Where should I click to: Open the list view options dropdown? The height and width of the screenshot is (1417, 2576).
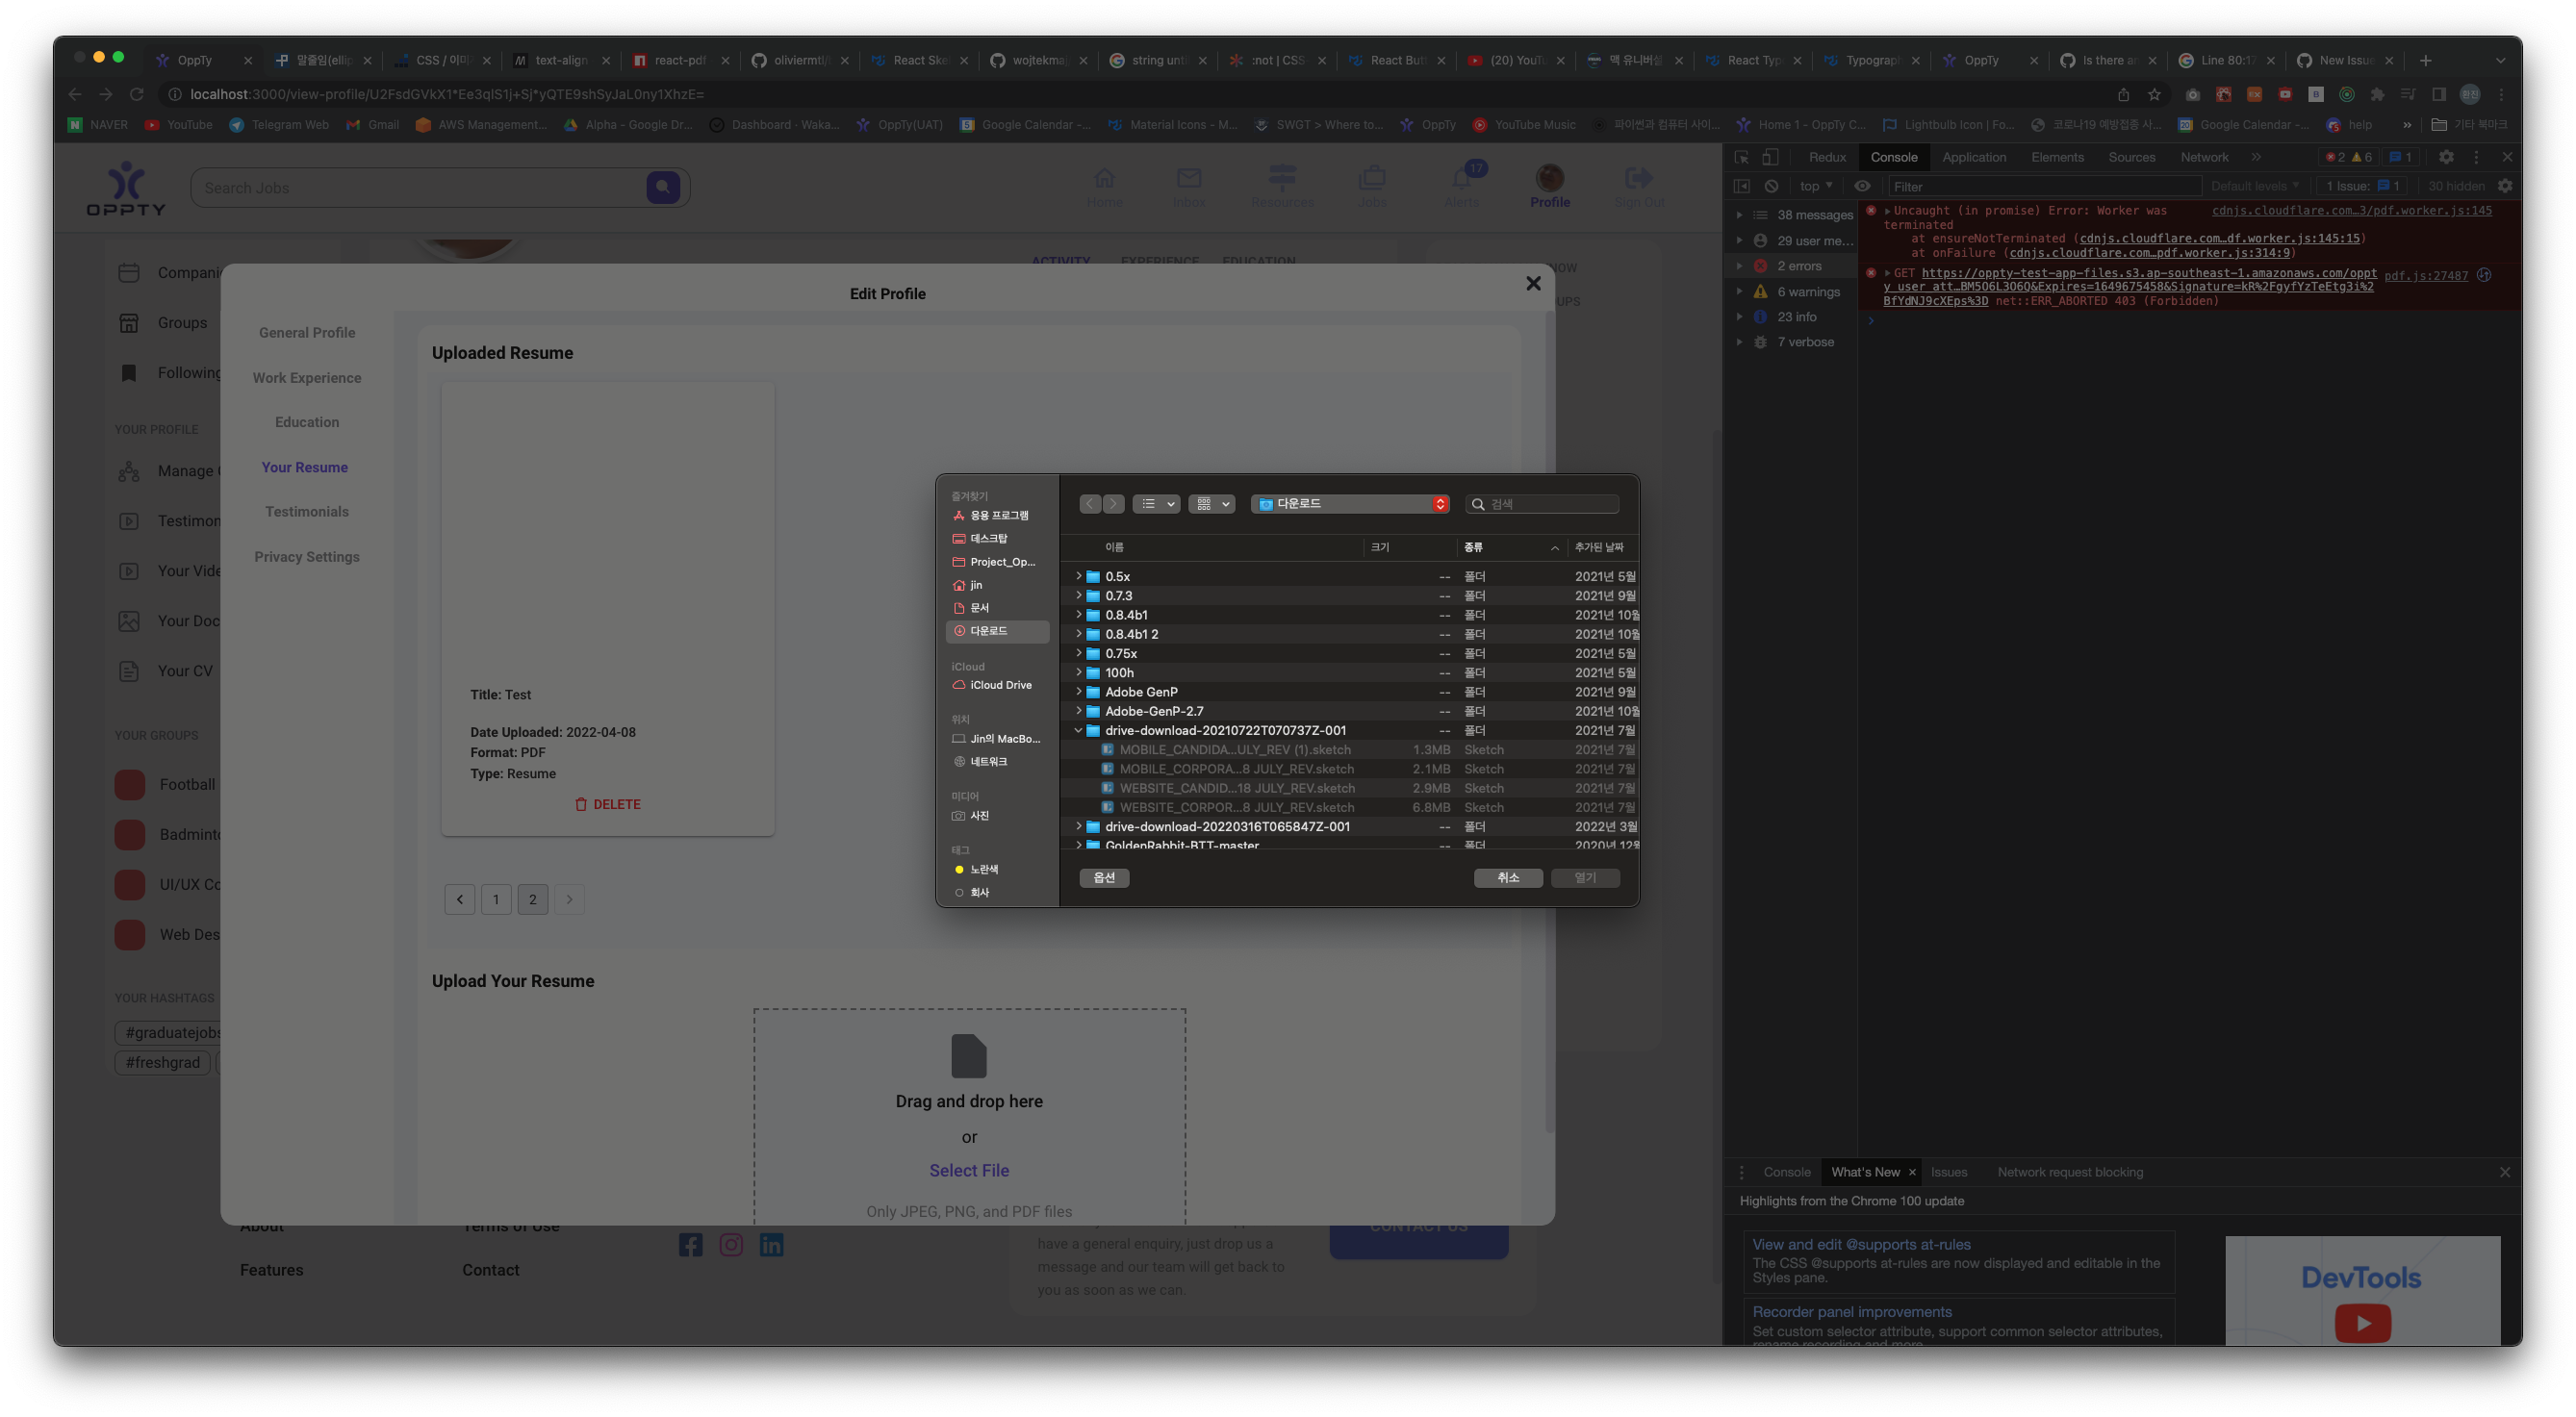(1156, 504)
